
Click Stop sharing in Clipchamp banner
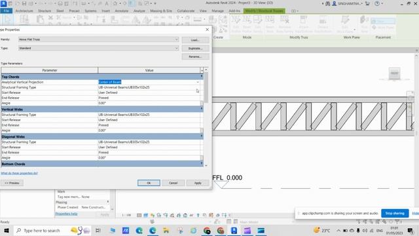pos(395,213)
